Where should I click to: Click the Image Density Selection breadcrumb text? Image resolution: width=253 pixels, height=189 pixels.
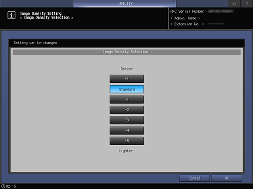[x=46, y=18]
